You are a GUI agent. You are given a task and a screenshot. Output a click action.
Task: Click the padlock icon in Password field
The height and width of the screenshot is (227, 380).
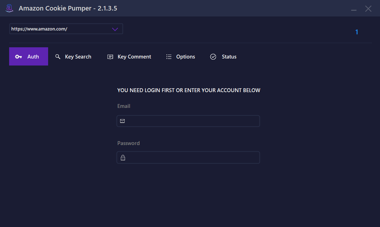[123, 158]
